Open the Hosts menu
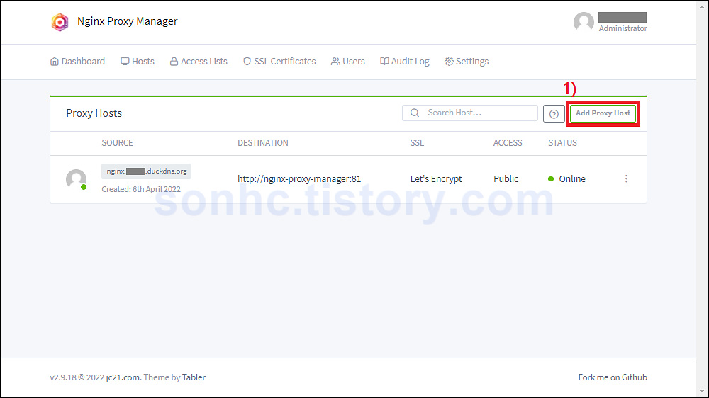Image resolution: width=709 pixels, height=398 pixels. tap(138, 62)
